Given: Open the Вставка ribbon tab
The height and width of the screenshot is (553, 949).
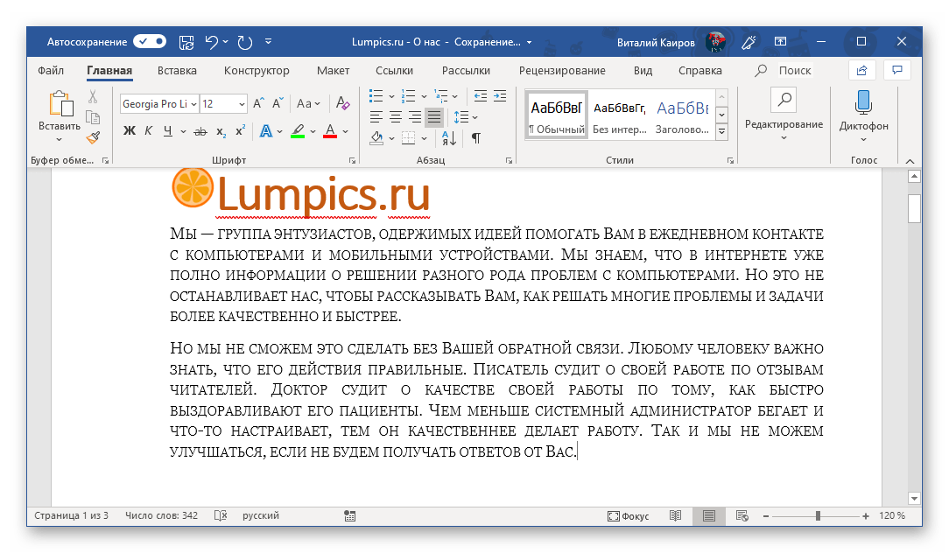Looking at the screenshot, I should 177,71.
